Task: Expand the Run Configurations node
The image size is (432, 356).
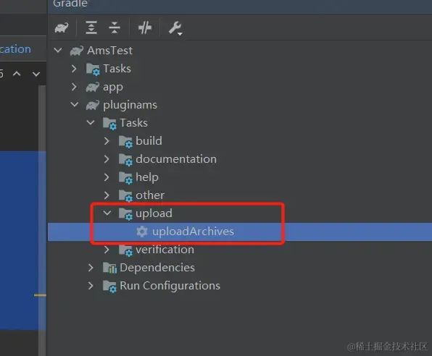Action: pos(91,286)
